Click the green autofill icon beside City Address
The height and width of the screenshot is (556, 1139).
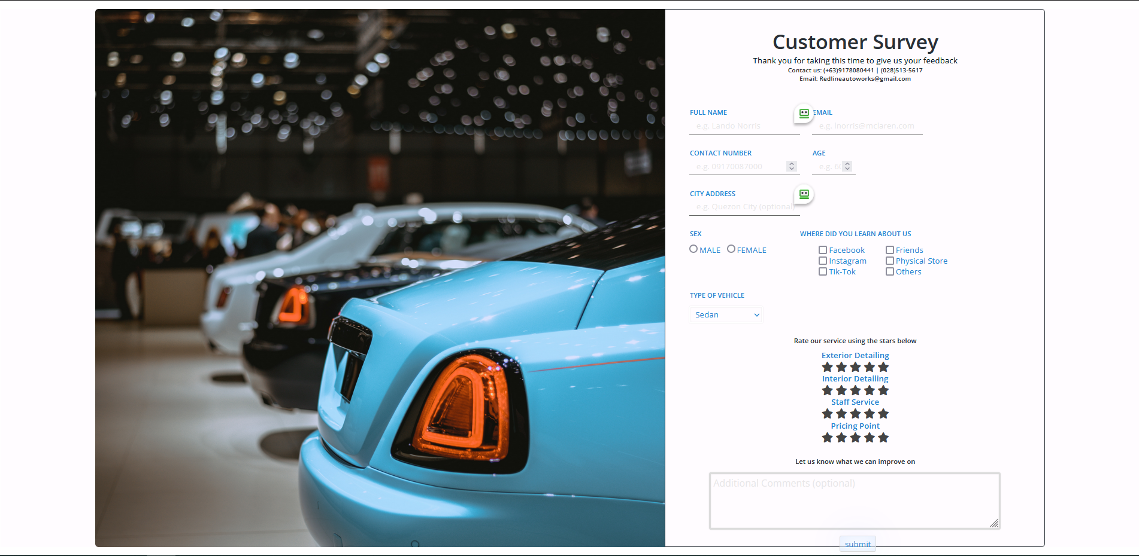click(x=804, y=194)
